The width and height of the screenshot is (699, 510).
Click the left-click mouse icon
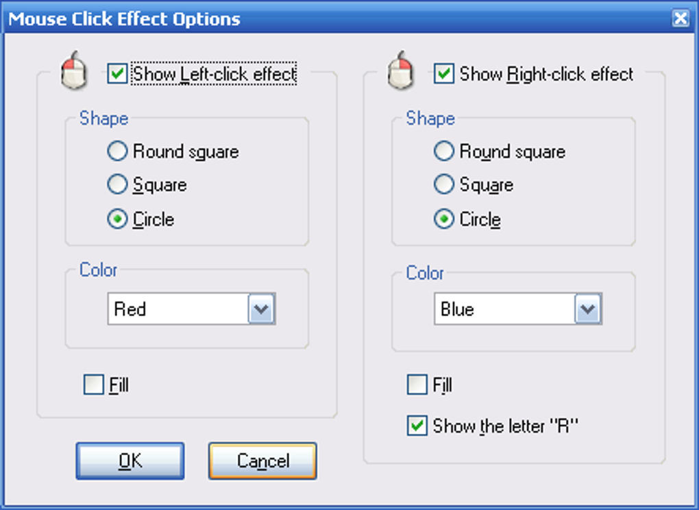[74, 71]
